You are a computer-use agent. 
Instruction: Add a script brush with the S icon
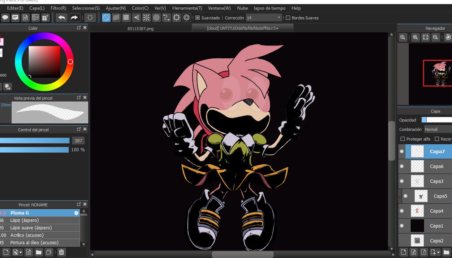coord(29,252)
